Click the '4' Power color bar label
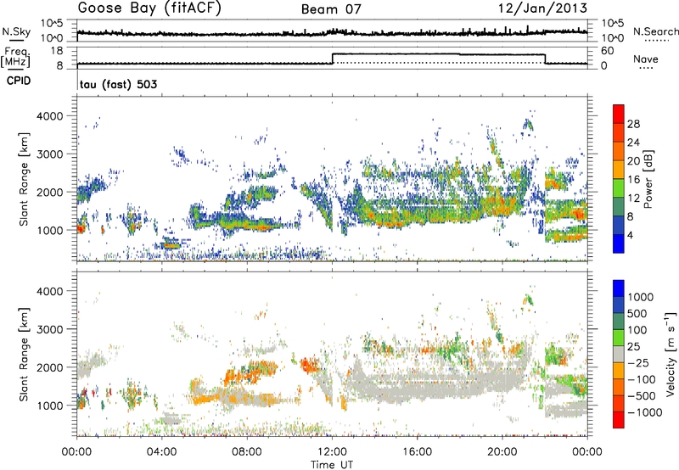 coord(630,236)
